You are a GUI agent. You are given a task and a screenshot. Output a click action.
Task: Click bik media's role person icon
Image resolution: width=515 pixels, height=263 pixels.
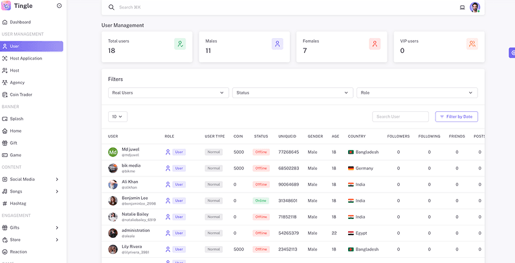(168, 168)
